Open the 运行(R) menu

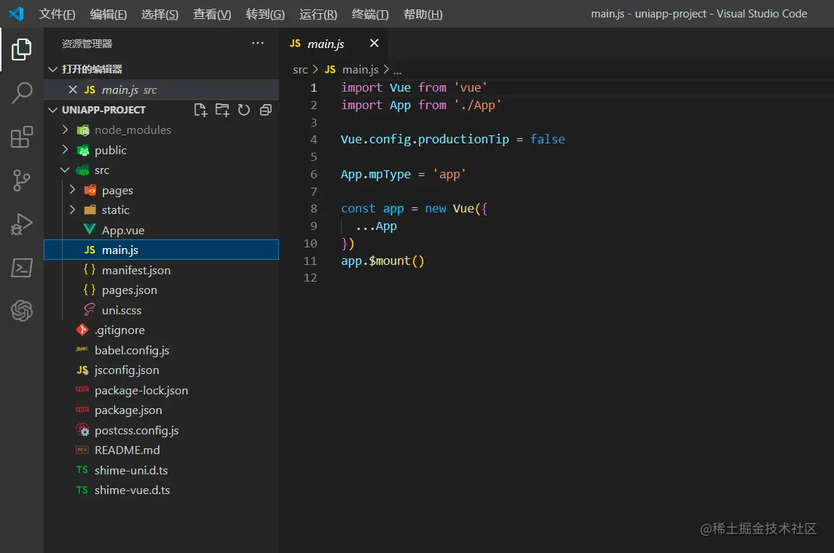point(318,15)
